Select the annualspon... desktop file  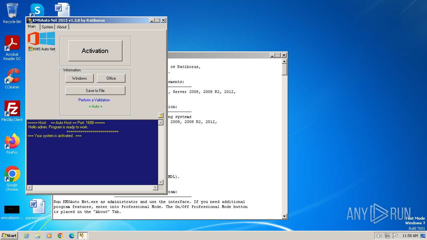12,212
